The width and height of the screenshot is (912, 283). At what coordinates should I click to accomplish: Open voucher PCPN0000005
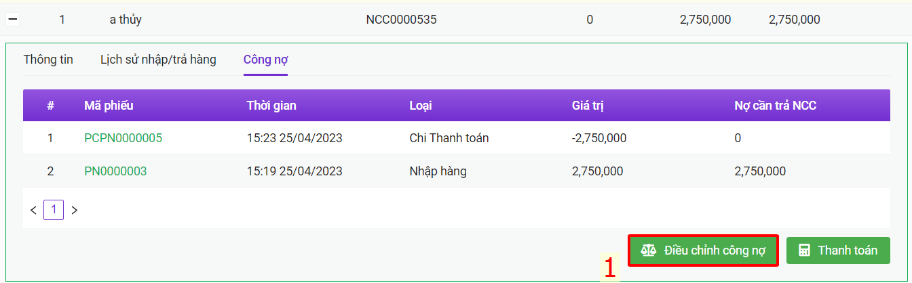pyautogui.click(x=123, y=138)
